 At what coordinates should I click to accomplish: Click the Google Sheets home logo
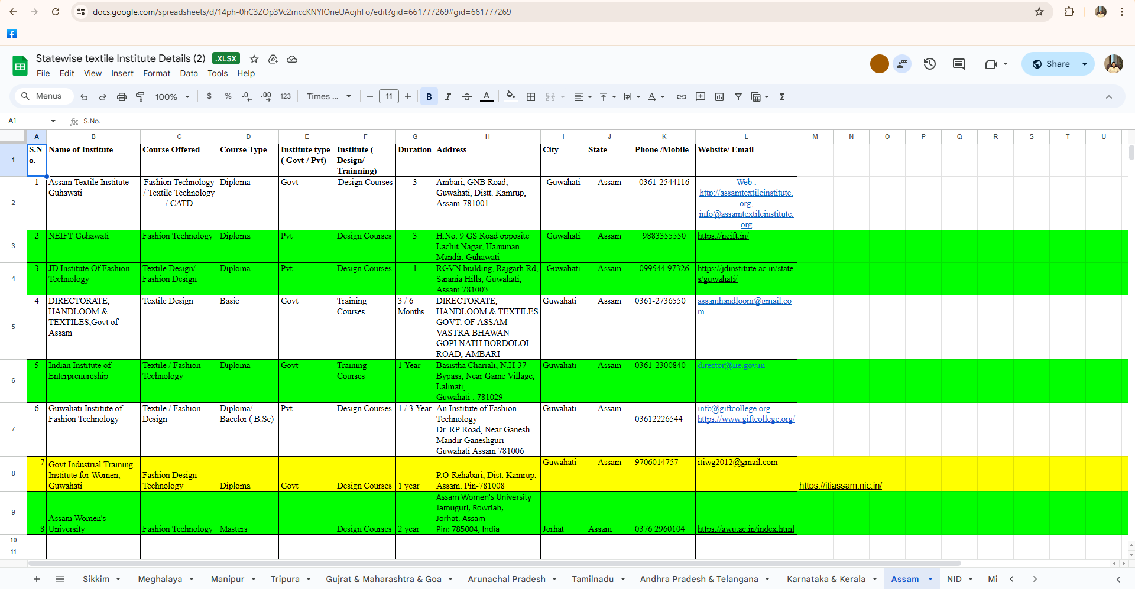pyautogui.click(x=20, y=66)
